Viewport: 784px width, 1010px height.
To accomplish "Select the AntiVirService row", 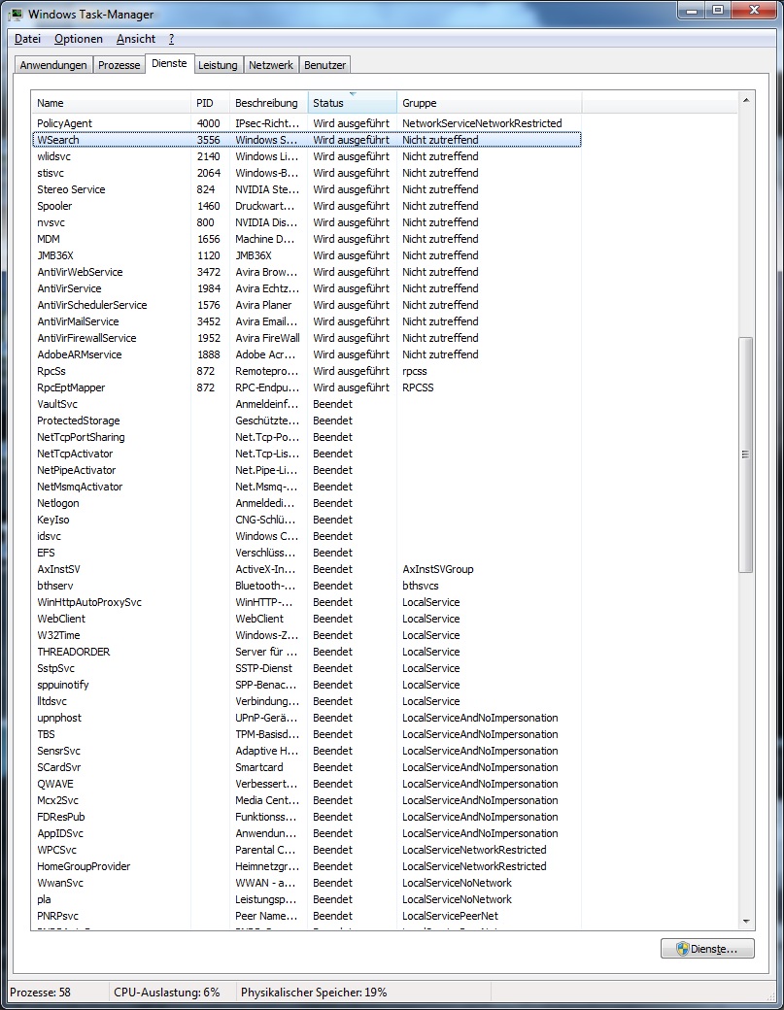I will 307,288.
